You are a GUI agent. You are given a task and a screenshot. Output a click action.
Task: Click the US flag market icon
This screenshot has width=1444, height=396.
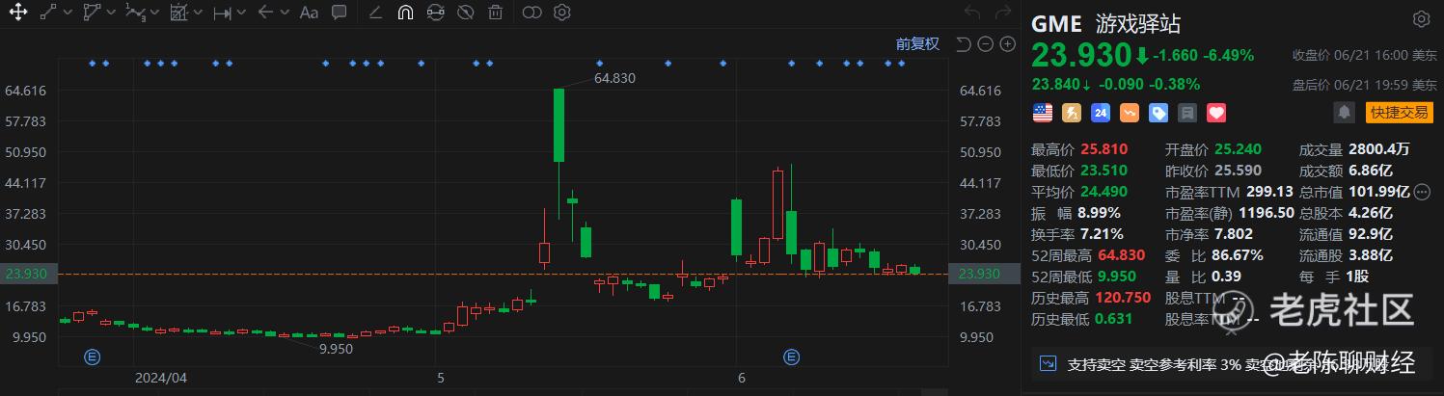coord(1042,113)
